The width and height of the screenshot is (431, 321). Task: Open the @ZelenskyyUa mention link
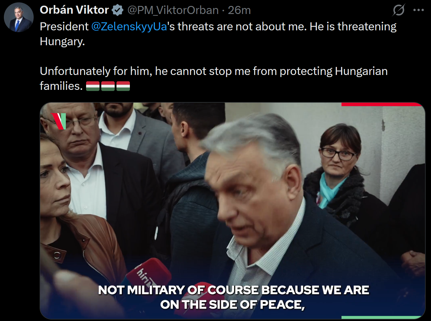(x=129, y=26)
